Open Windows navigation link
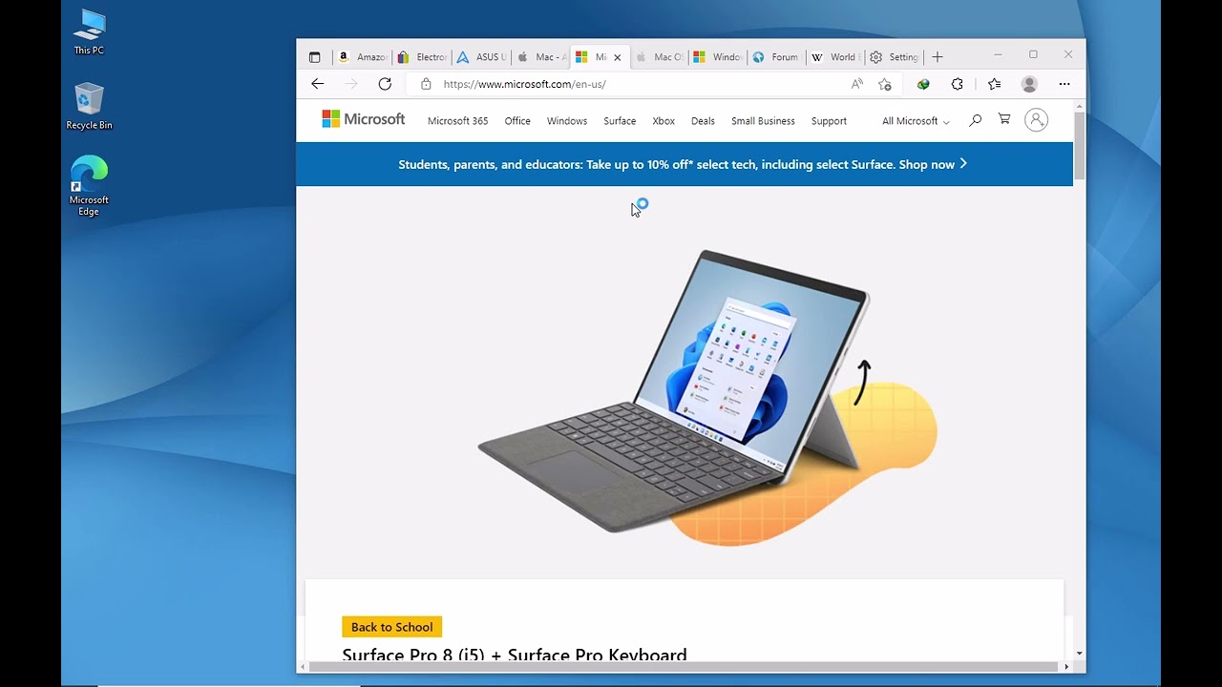The height and width of the screenshot is (687, 1222). coord(567,121)
